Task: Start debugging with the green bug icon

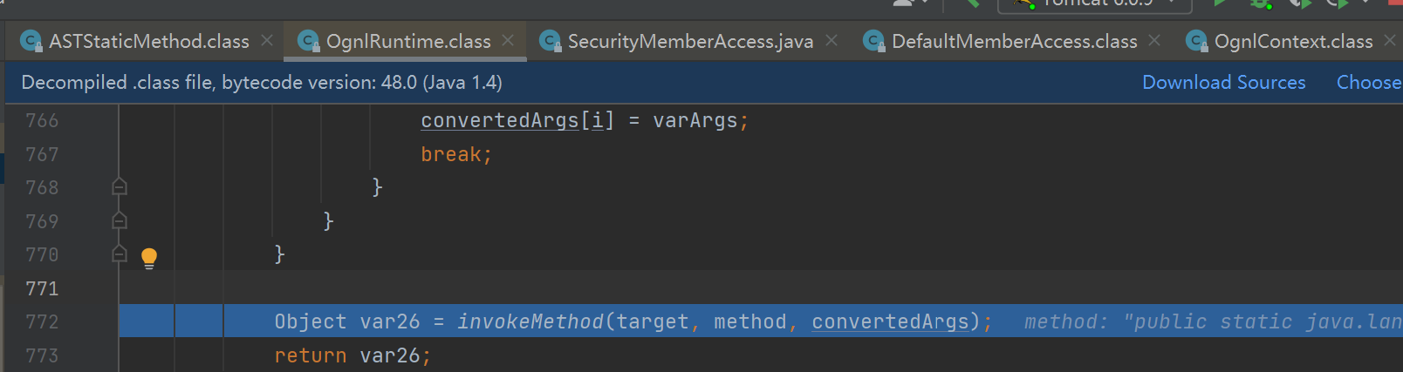Action: 1260,3
